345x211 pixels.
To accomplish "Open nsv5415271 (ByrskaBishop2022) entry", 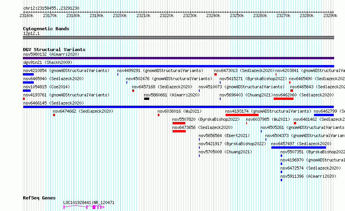I will (253, 79).
